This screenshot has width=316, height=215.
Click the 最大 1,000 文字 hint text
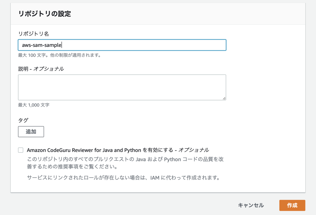point(34,105)
